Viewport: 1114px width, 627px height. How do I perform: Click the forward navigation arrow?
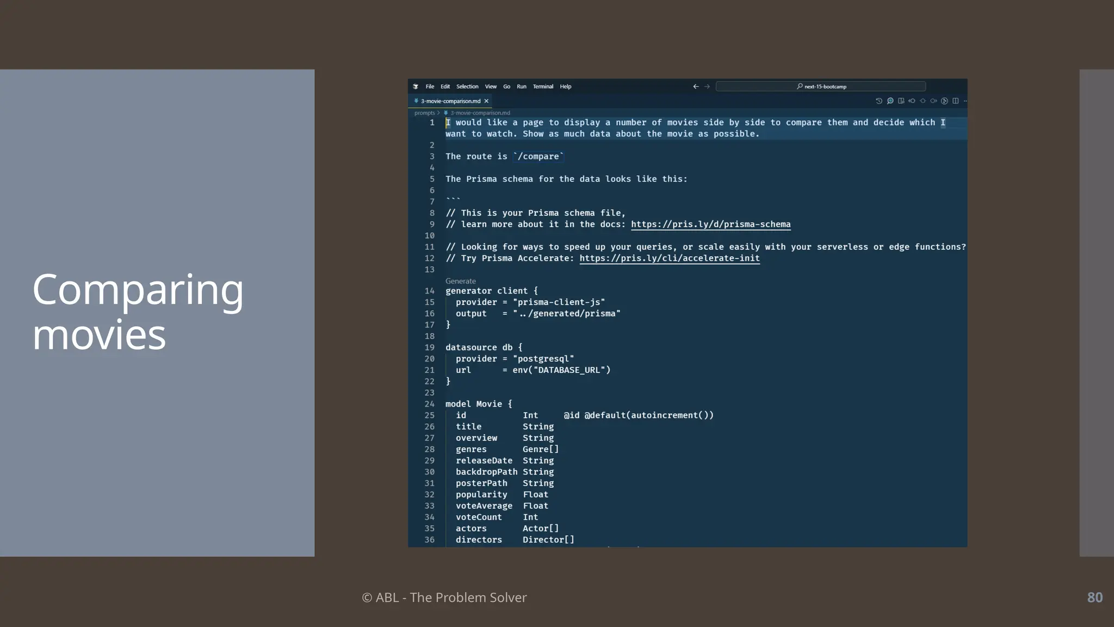(707, 87)
